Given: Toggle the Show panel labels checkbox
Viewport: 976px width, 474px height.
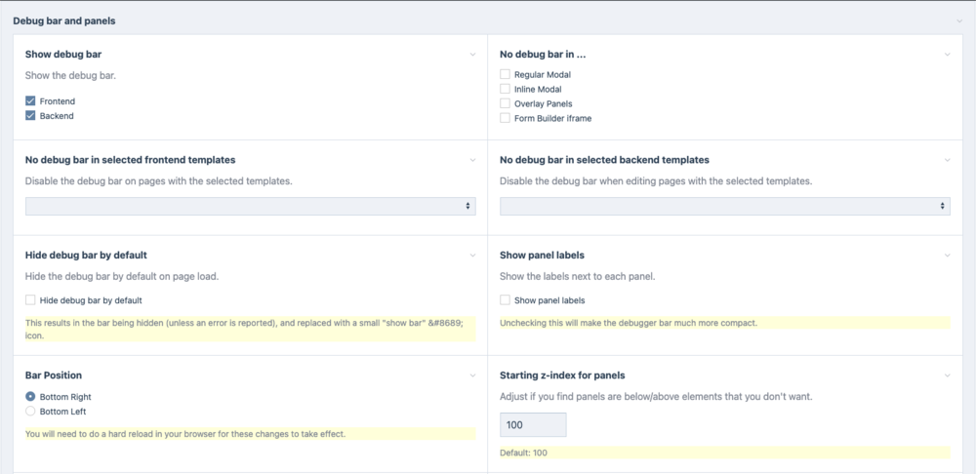Looking at the screenshot, I should pos(505,300).
